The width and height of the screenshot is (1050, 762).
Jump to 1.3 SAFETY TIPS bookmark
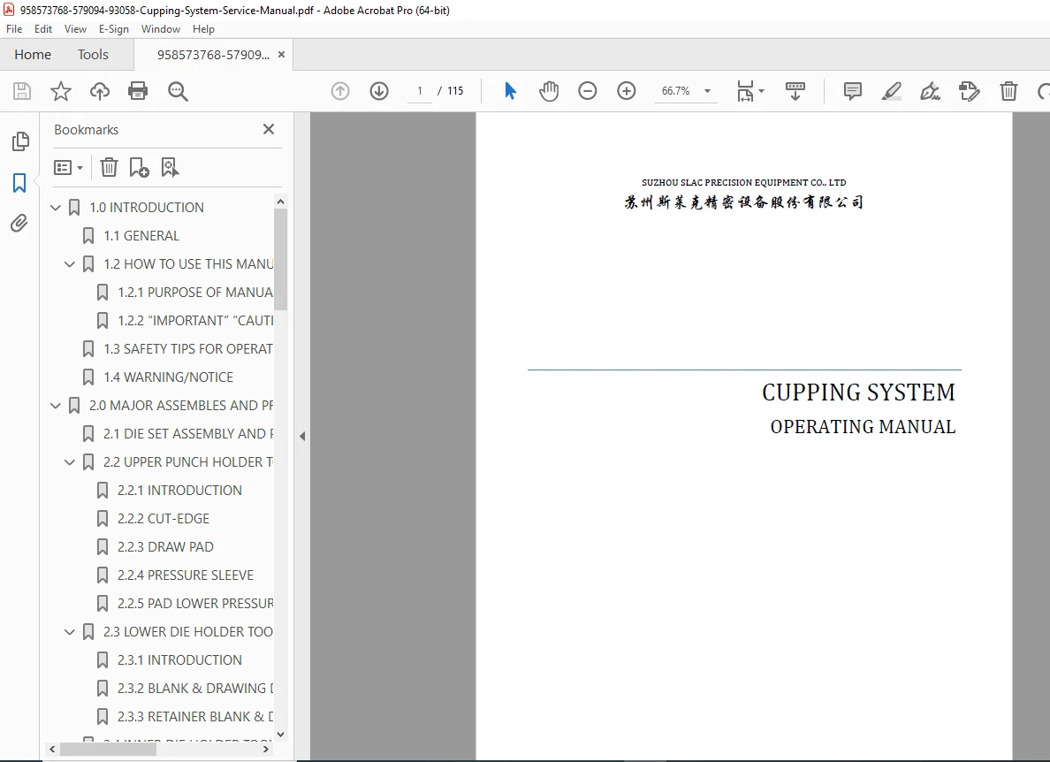tap(188, 349)
